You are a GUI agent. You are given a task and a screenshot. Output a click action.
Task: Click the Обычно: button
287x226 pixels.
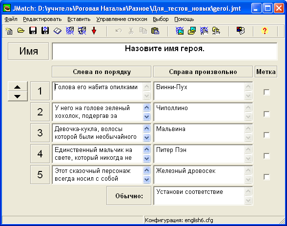pos(129,196)
